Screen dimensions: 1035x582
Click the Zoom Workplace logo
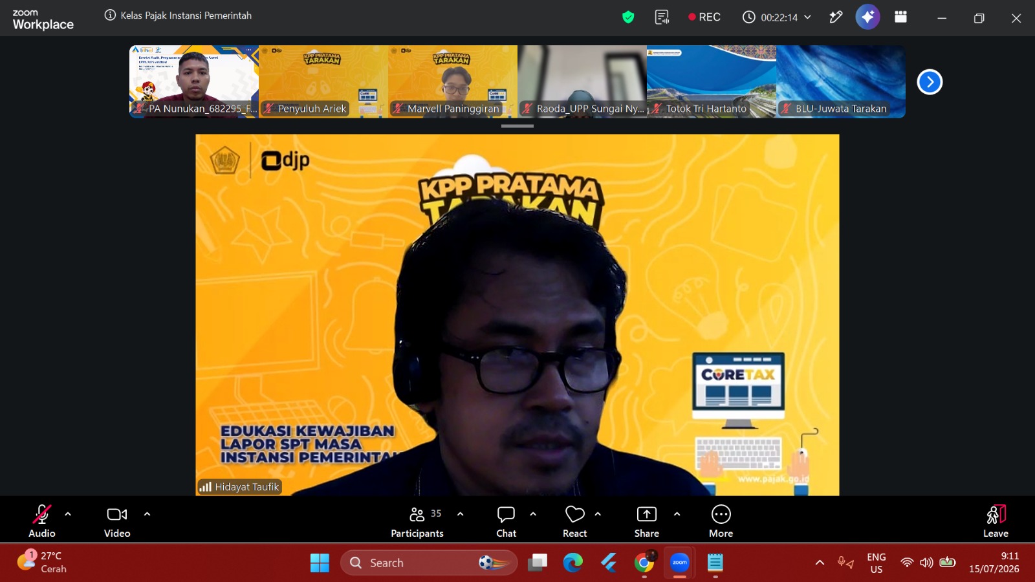click(x=43, y=20)
